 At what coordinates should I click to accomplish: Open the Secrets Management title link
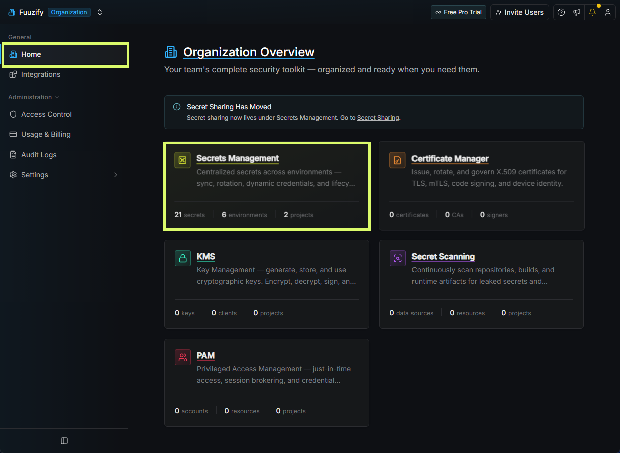pos(238,158)
